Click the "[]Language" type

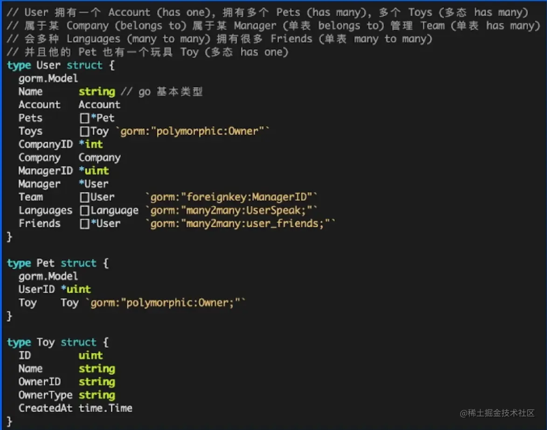109,210
